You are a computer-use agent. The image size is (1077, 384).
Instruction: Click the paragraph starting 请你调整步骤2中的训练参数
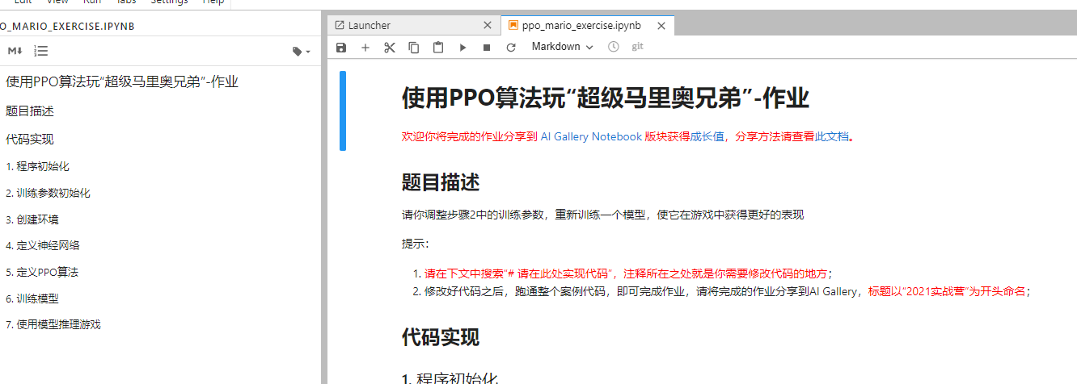603,215
